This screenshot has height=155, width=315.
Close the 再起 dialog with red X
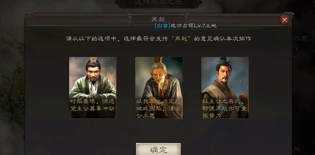click(285, 20)
